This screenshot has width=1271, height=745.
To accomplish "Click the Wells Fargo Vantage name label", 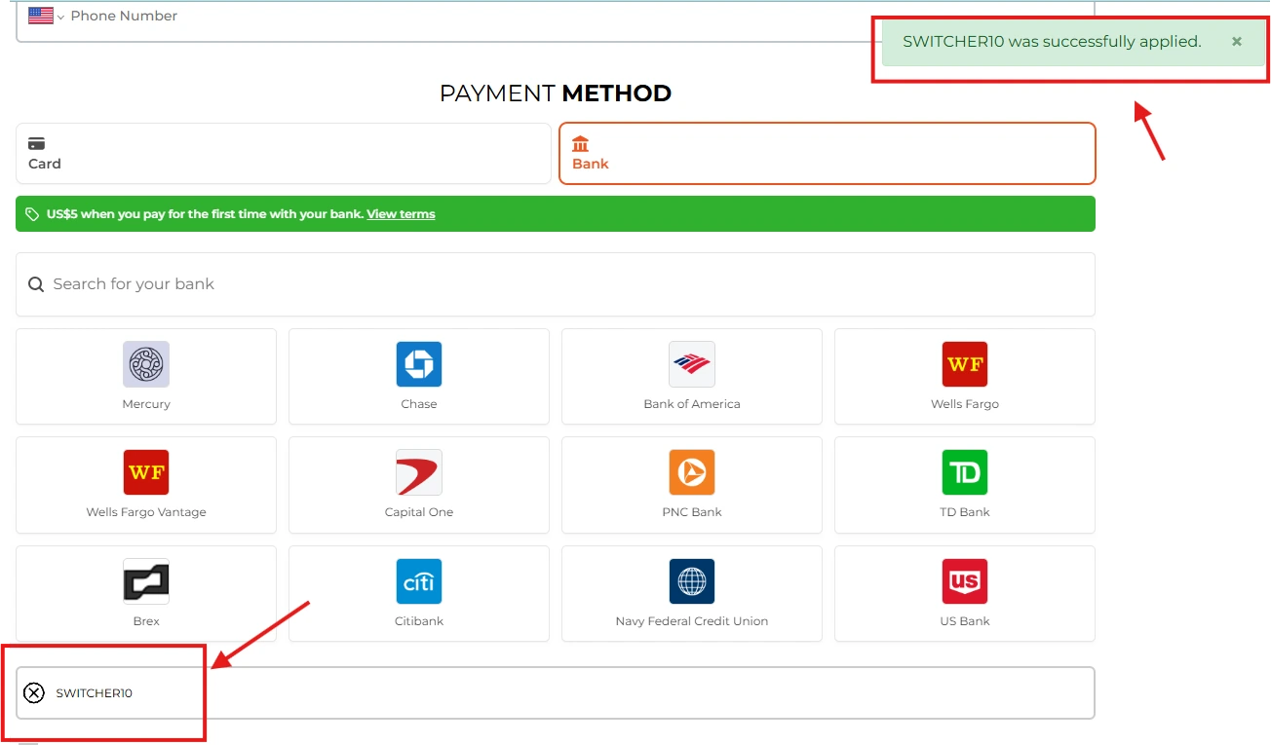I will 146,512.
